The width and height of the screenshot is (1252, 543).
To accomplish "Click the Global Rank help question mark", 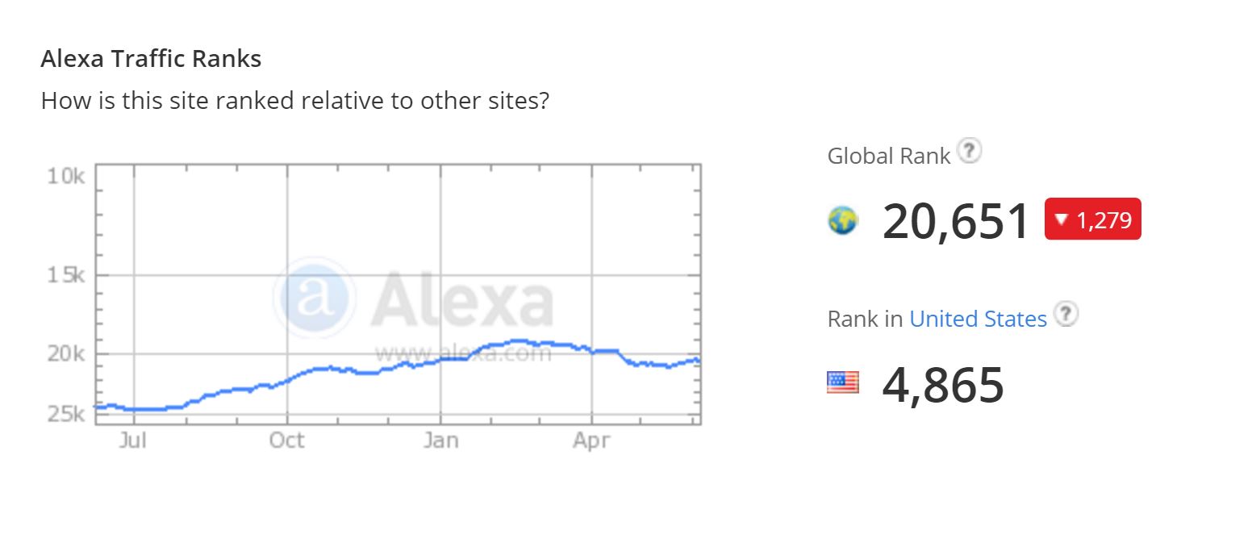I will click(969, 151).
